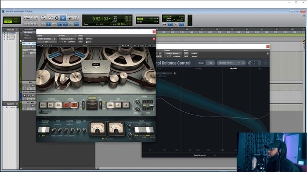Select the Zoomer magnifier tool in Pro Tools
The height and width of the screenshot is (172, 307).
point(43,18)
